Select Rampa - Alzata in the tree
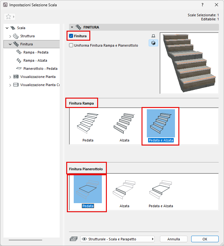This screenshot has width=224, height=246. point(35,60)
